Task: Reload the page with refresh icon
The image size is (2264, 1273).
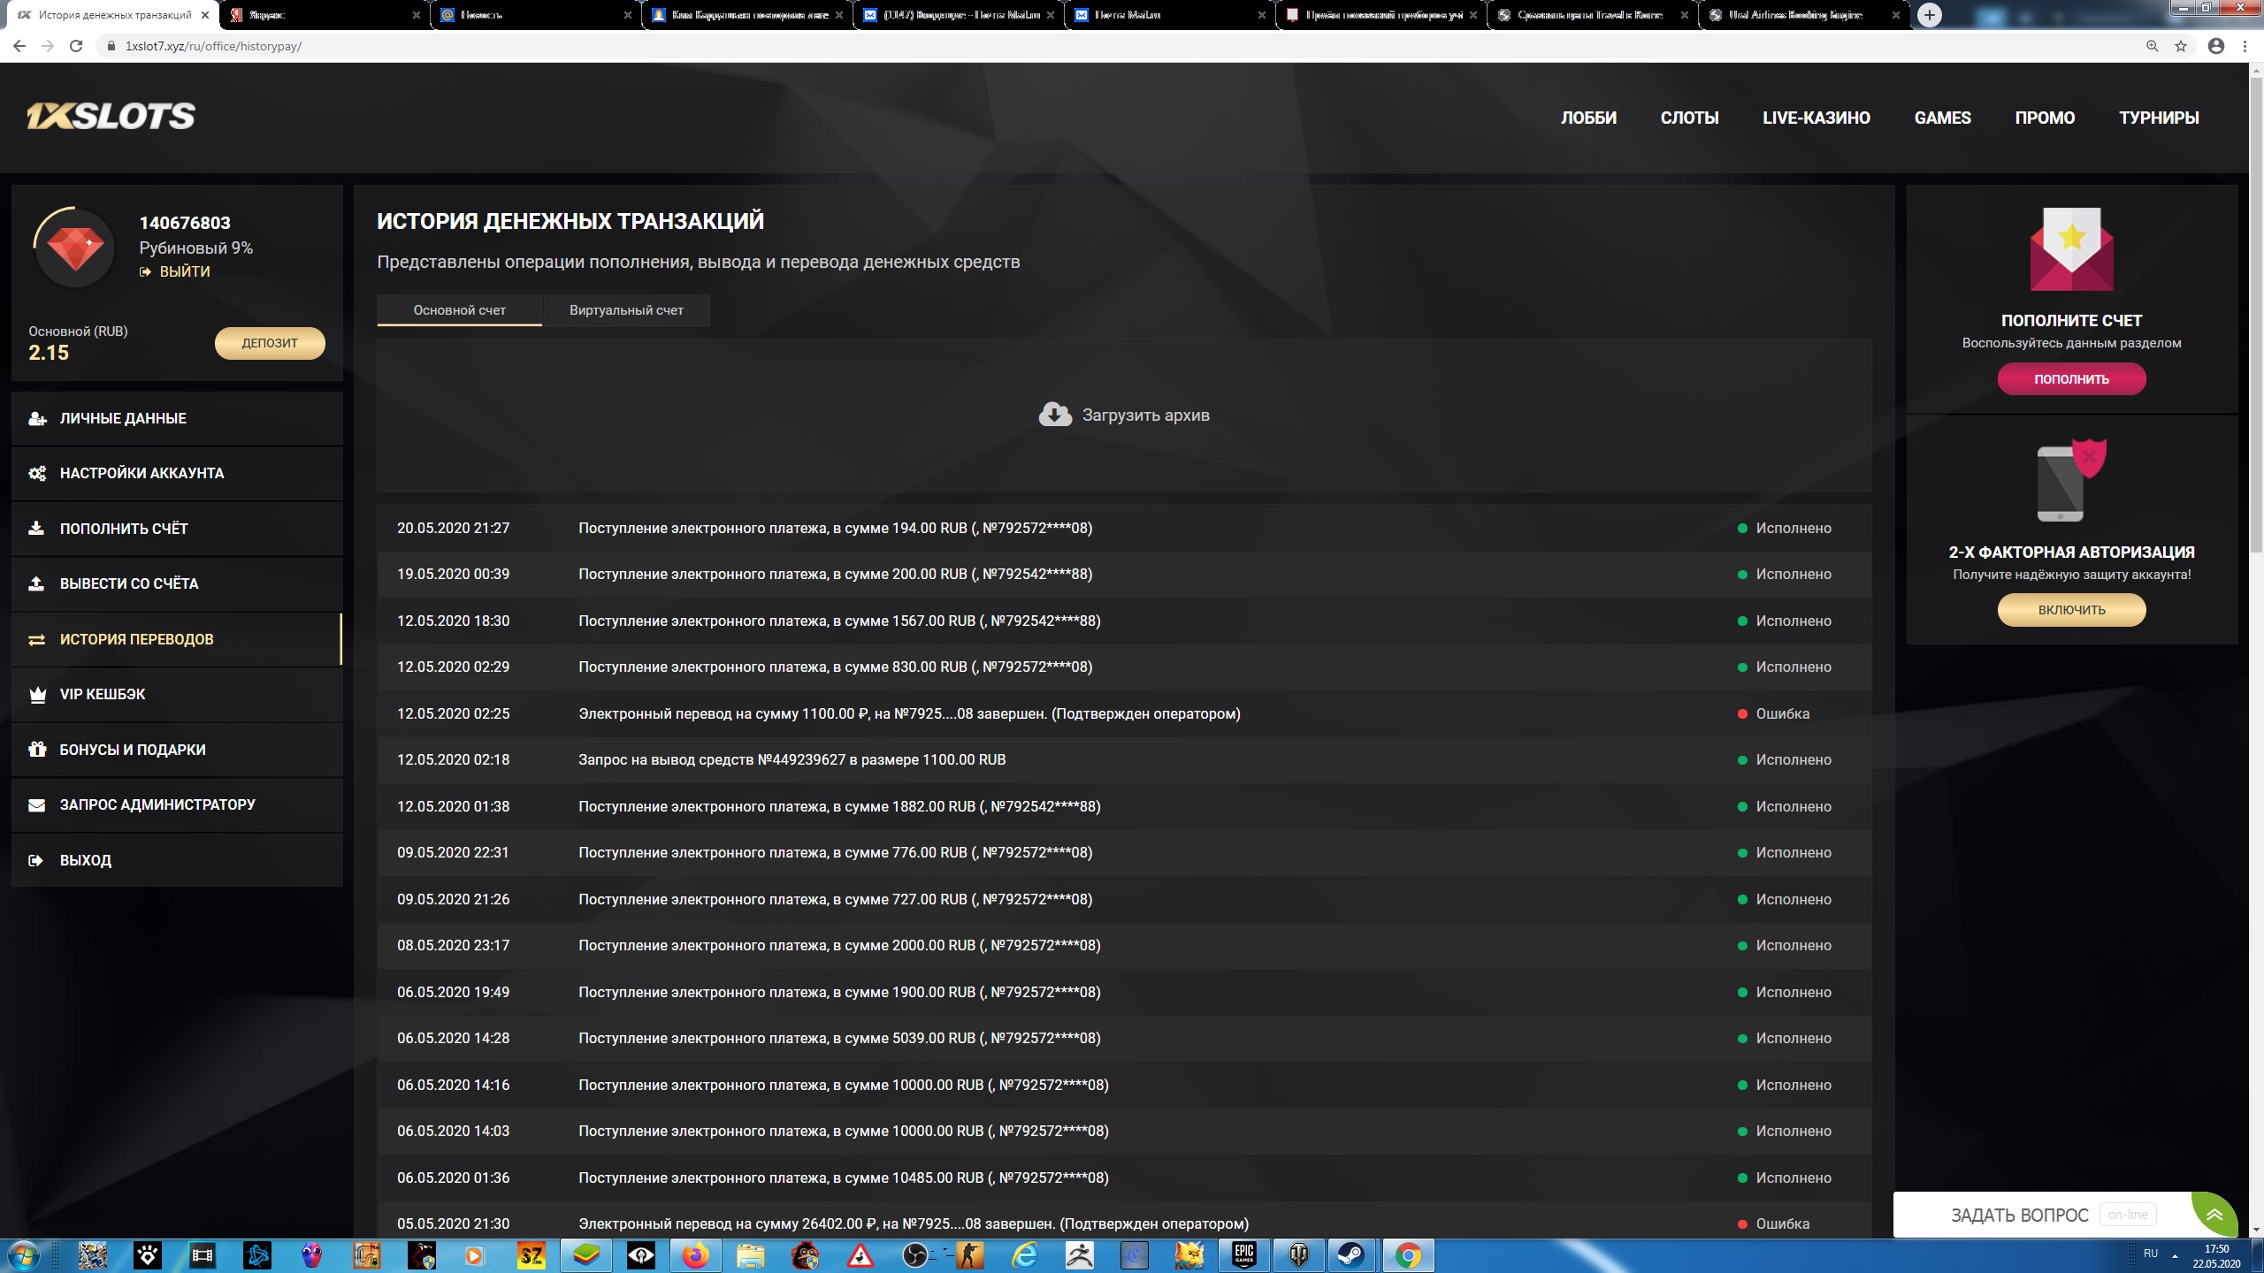Action: coord(76,46)
